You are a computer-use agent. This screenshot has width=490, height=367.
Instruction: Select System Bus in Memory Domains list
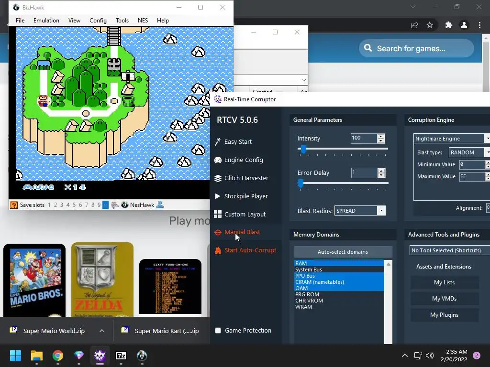(339, 270)
